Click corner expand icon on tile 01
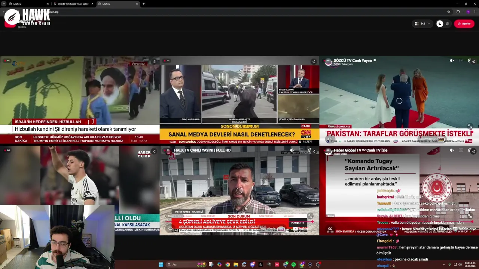 (154, 62)
